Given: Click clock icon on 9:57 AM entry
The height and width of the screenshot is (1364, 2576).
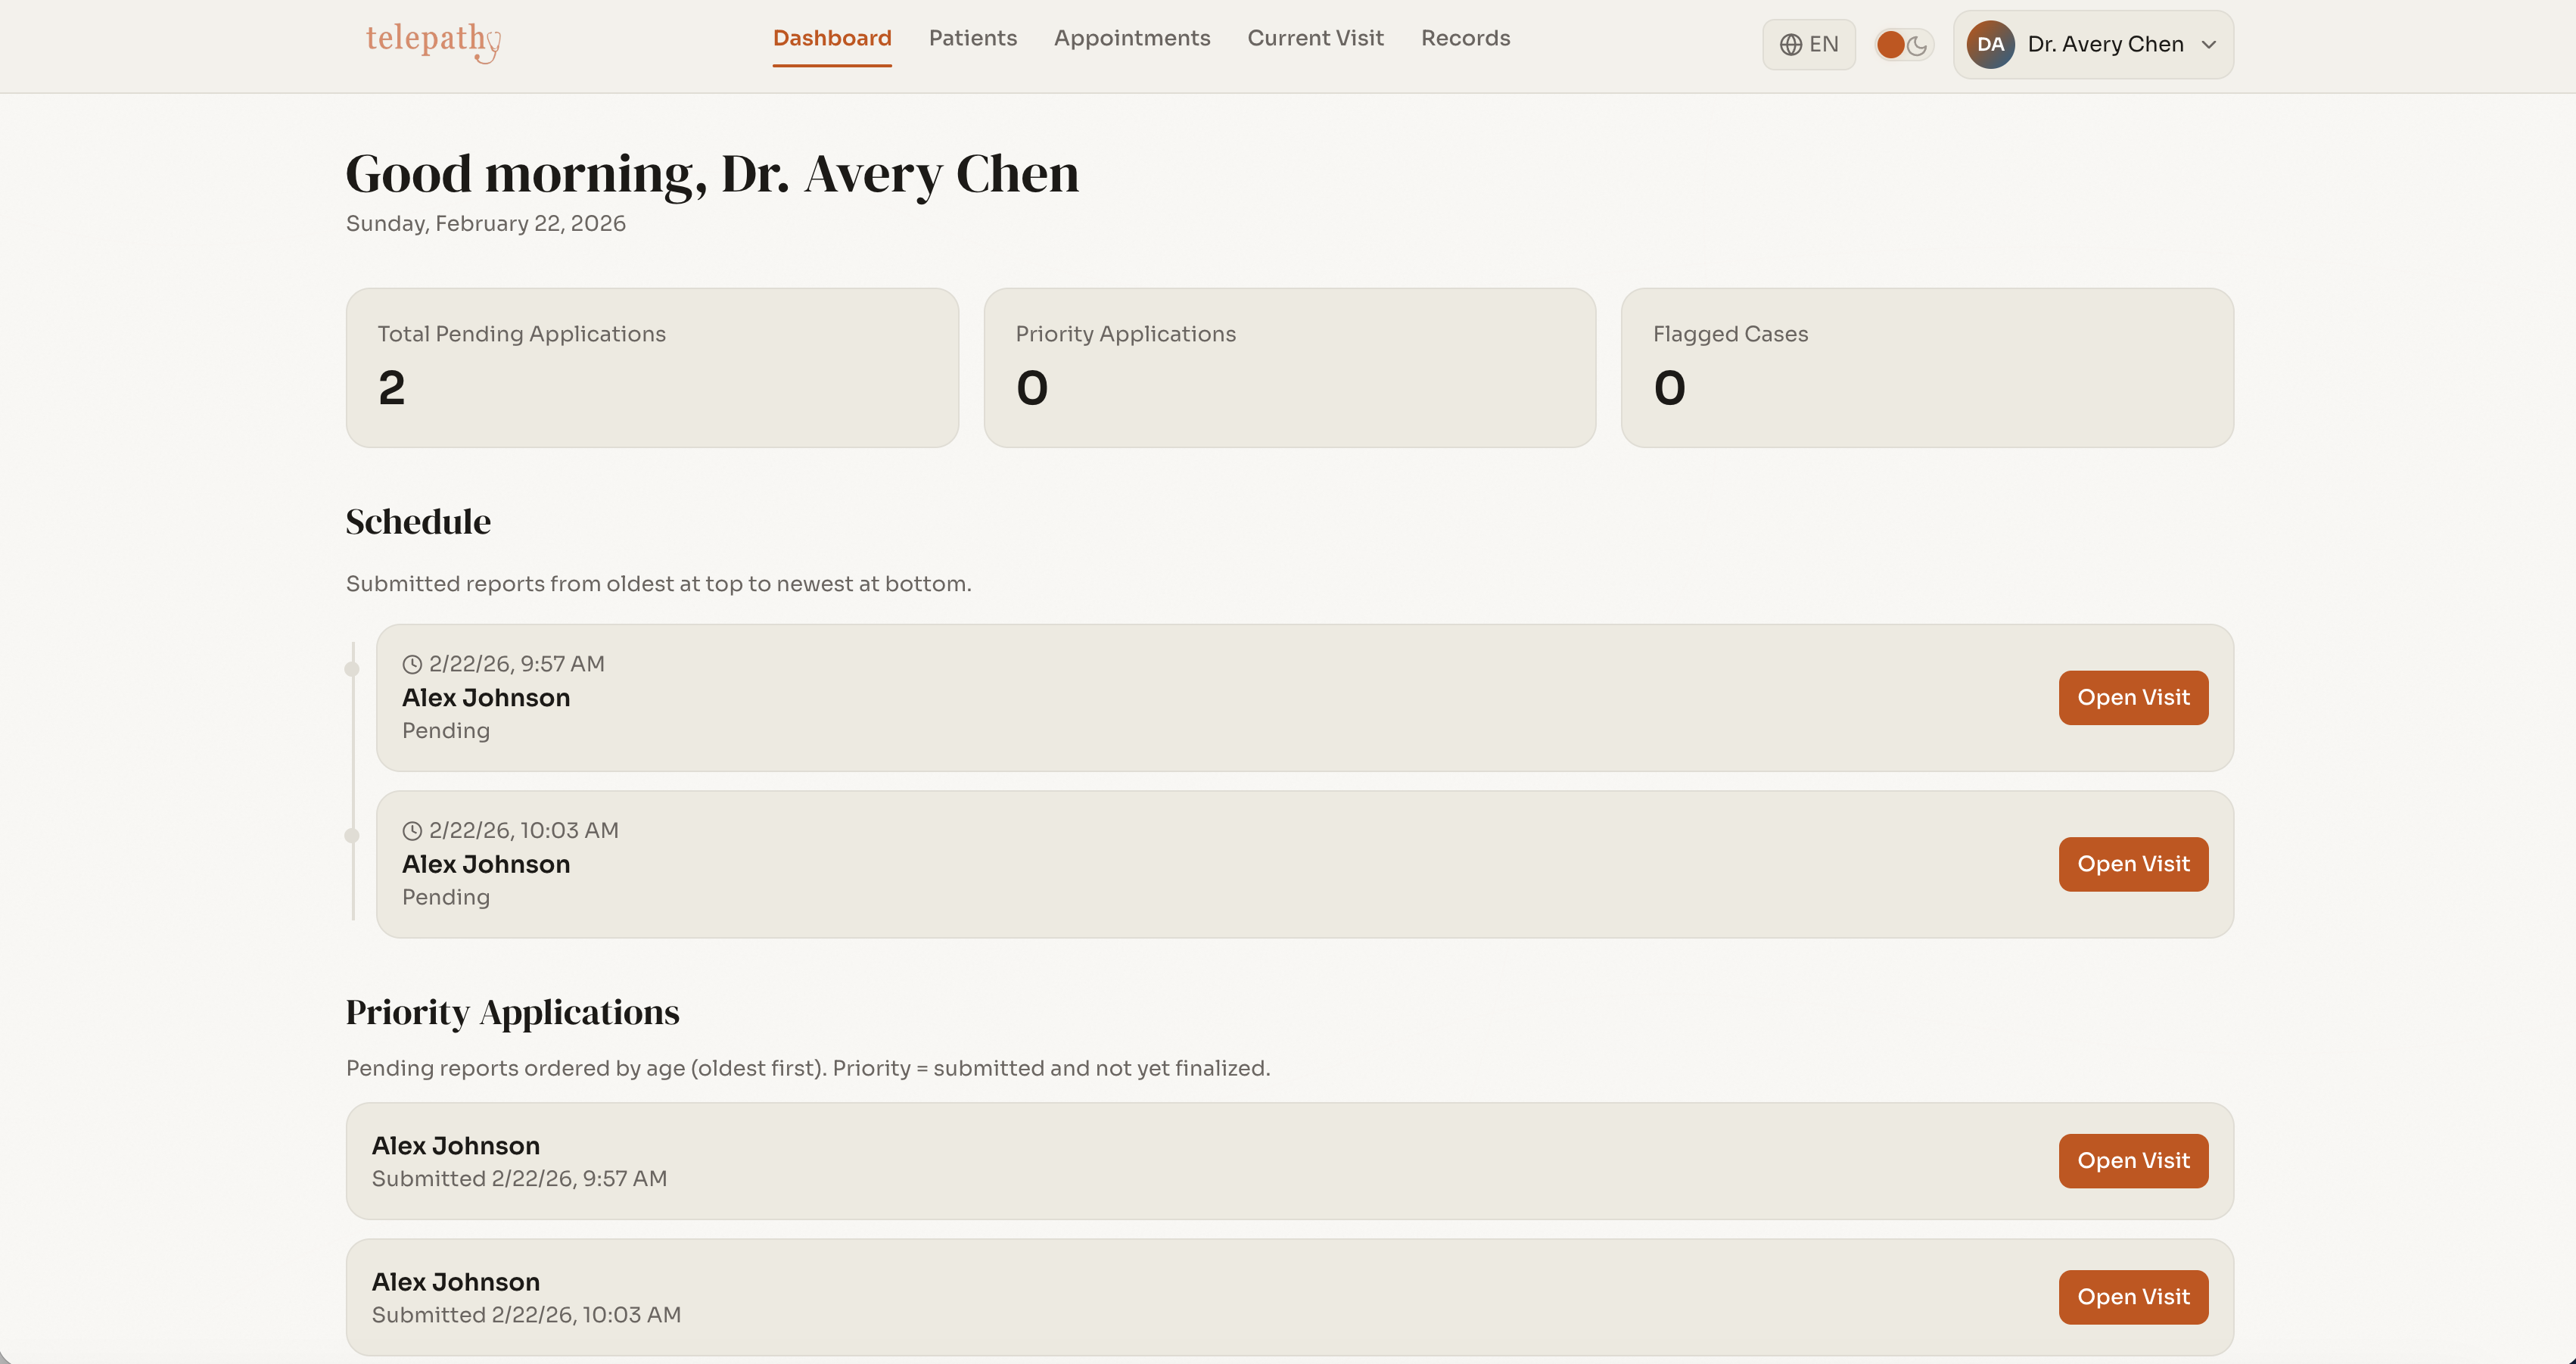Looking at the screenshot, I should 412,664.
